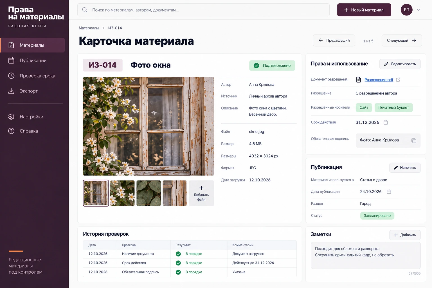Copy the caption Фото: Анна Крылова icon

pos(414,140)
